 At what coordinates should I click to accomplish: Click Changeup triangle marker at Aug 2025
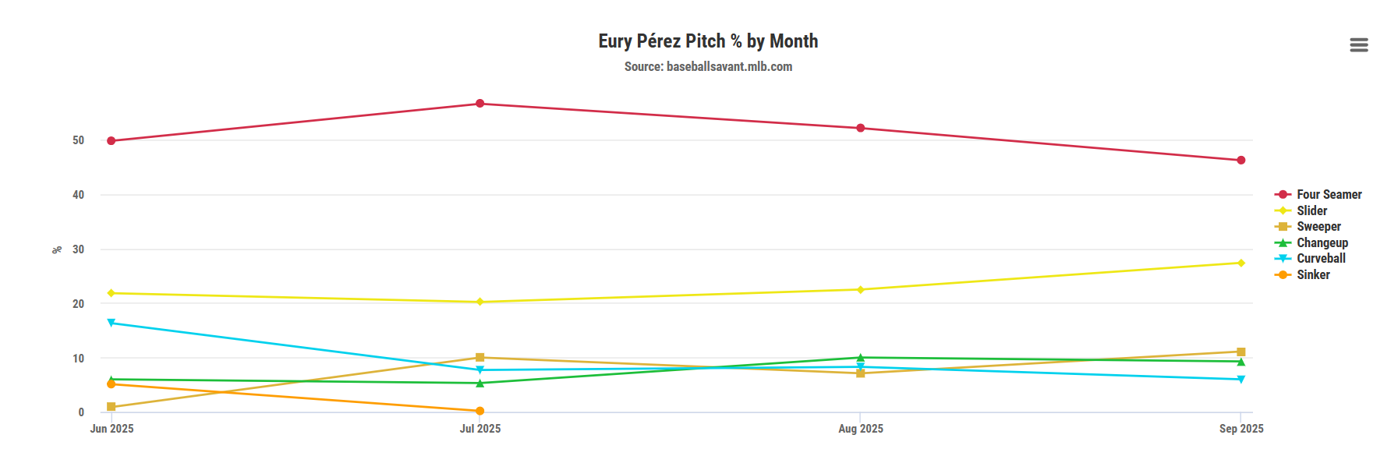pos(861,358)
